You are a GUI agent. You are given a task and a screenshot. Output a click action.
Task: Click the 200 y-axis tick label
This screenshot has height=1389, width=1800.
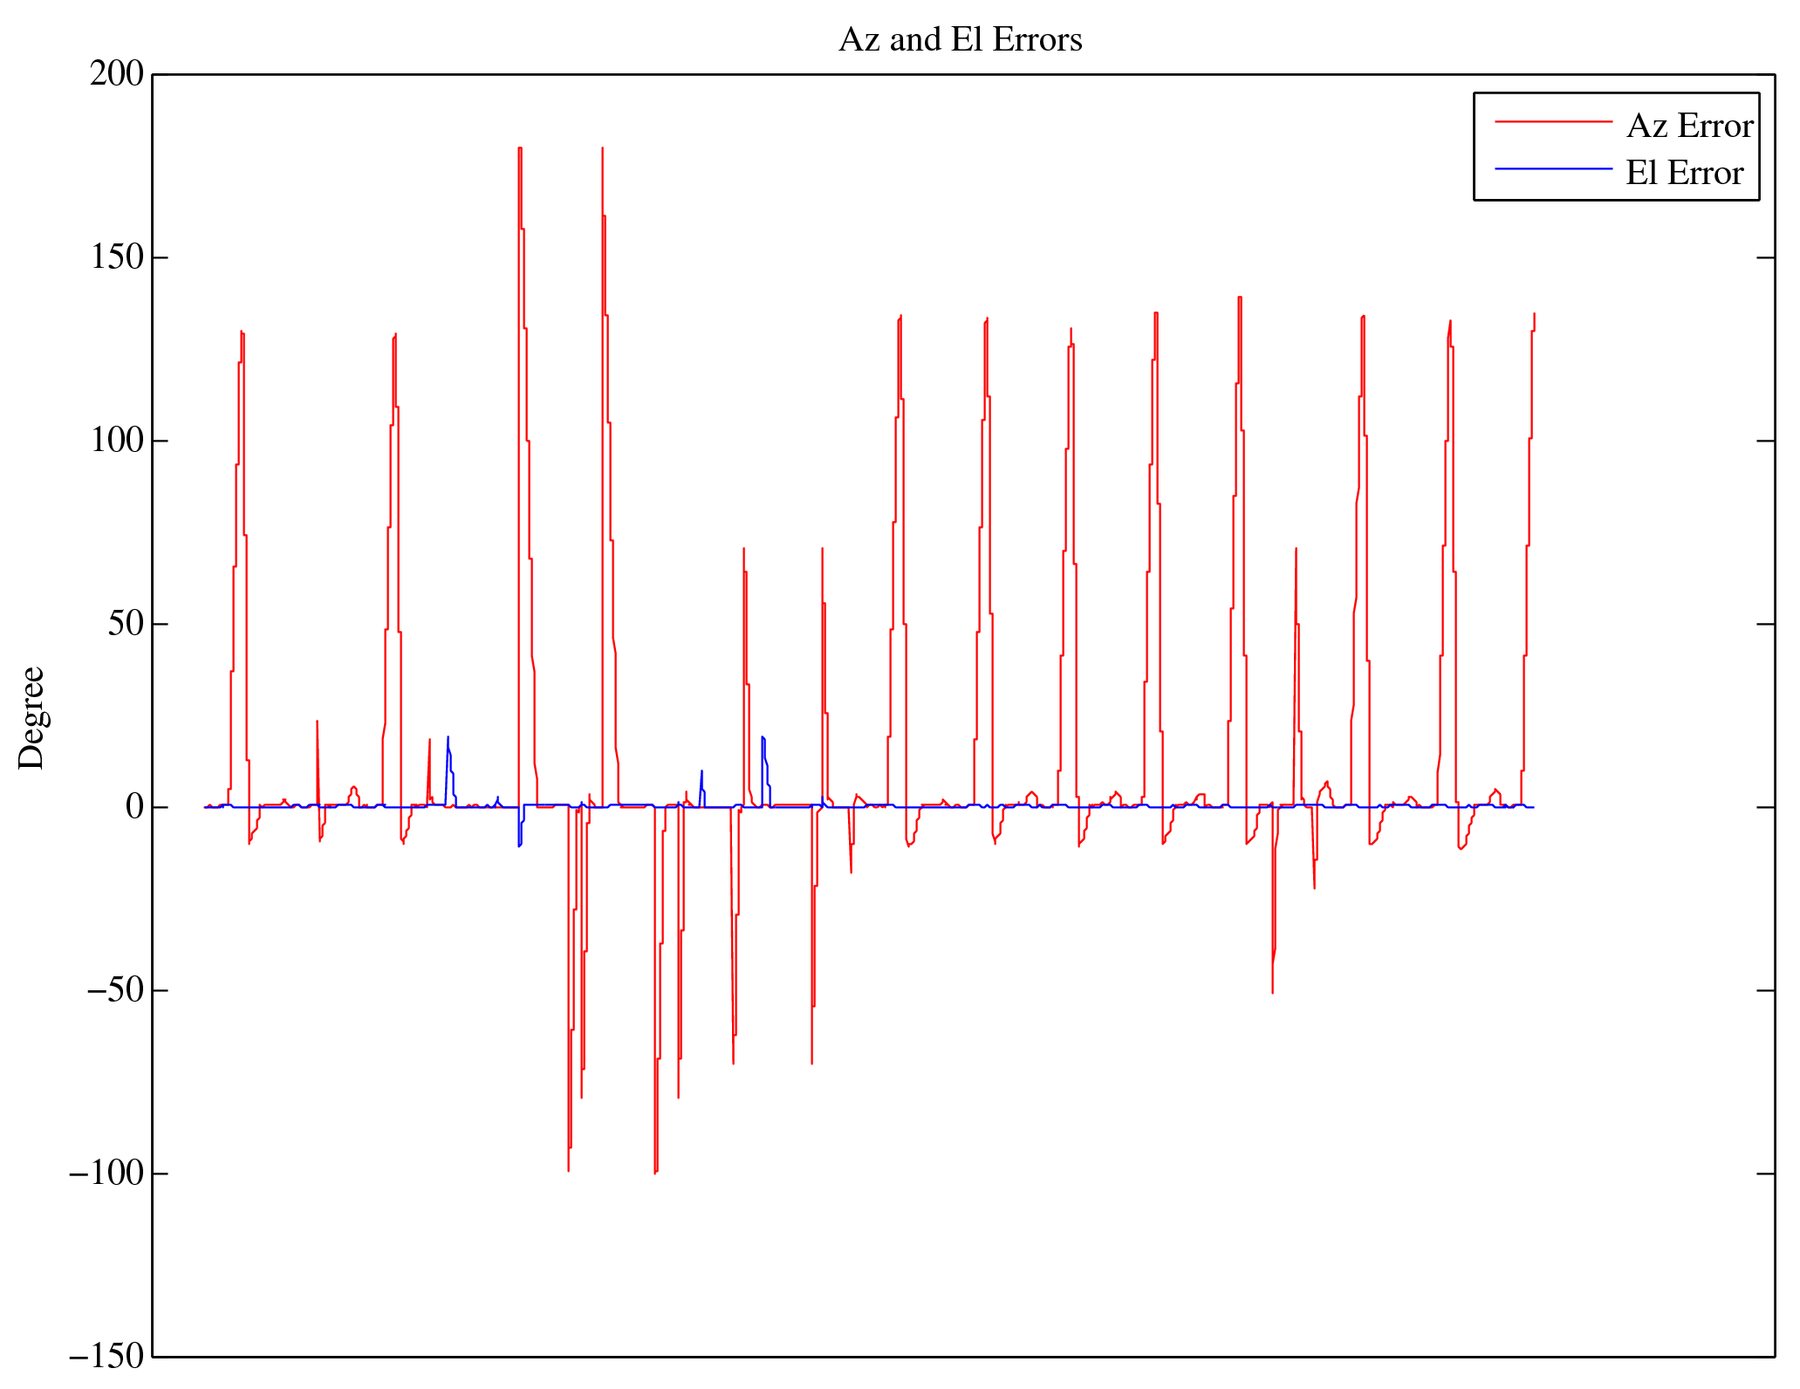(117, 74)
